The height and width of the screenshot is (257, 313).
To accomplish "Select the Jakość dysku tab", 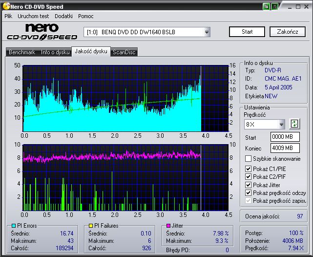I will click(x=91, y=51).
